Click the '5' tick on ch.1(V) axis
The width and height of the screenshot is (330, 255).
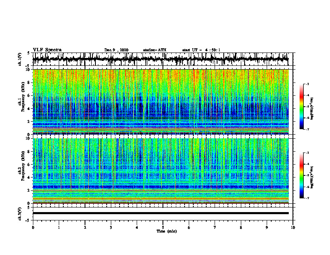pyautogui.click(x=29, y=53)
